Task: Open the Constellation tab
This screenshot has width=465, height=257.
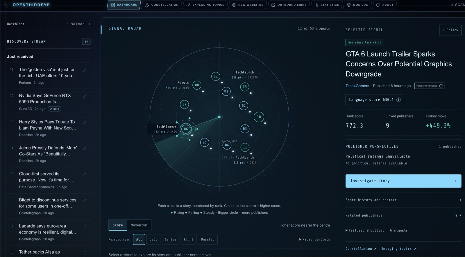Action: (162, 5)
